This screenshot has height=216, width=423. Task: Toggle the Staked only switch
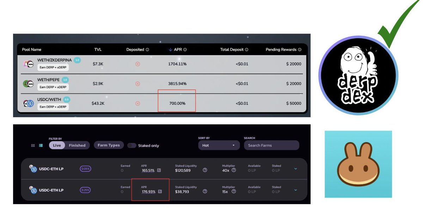(x=132, y=145)
